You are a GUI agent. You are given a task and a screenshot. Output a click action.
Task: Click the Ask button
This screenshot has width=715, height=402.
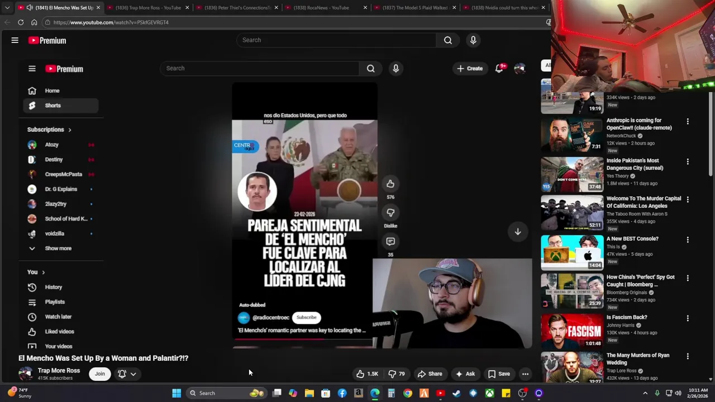point(465,374)
